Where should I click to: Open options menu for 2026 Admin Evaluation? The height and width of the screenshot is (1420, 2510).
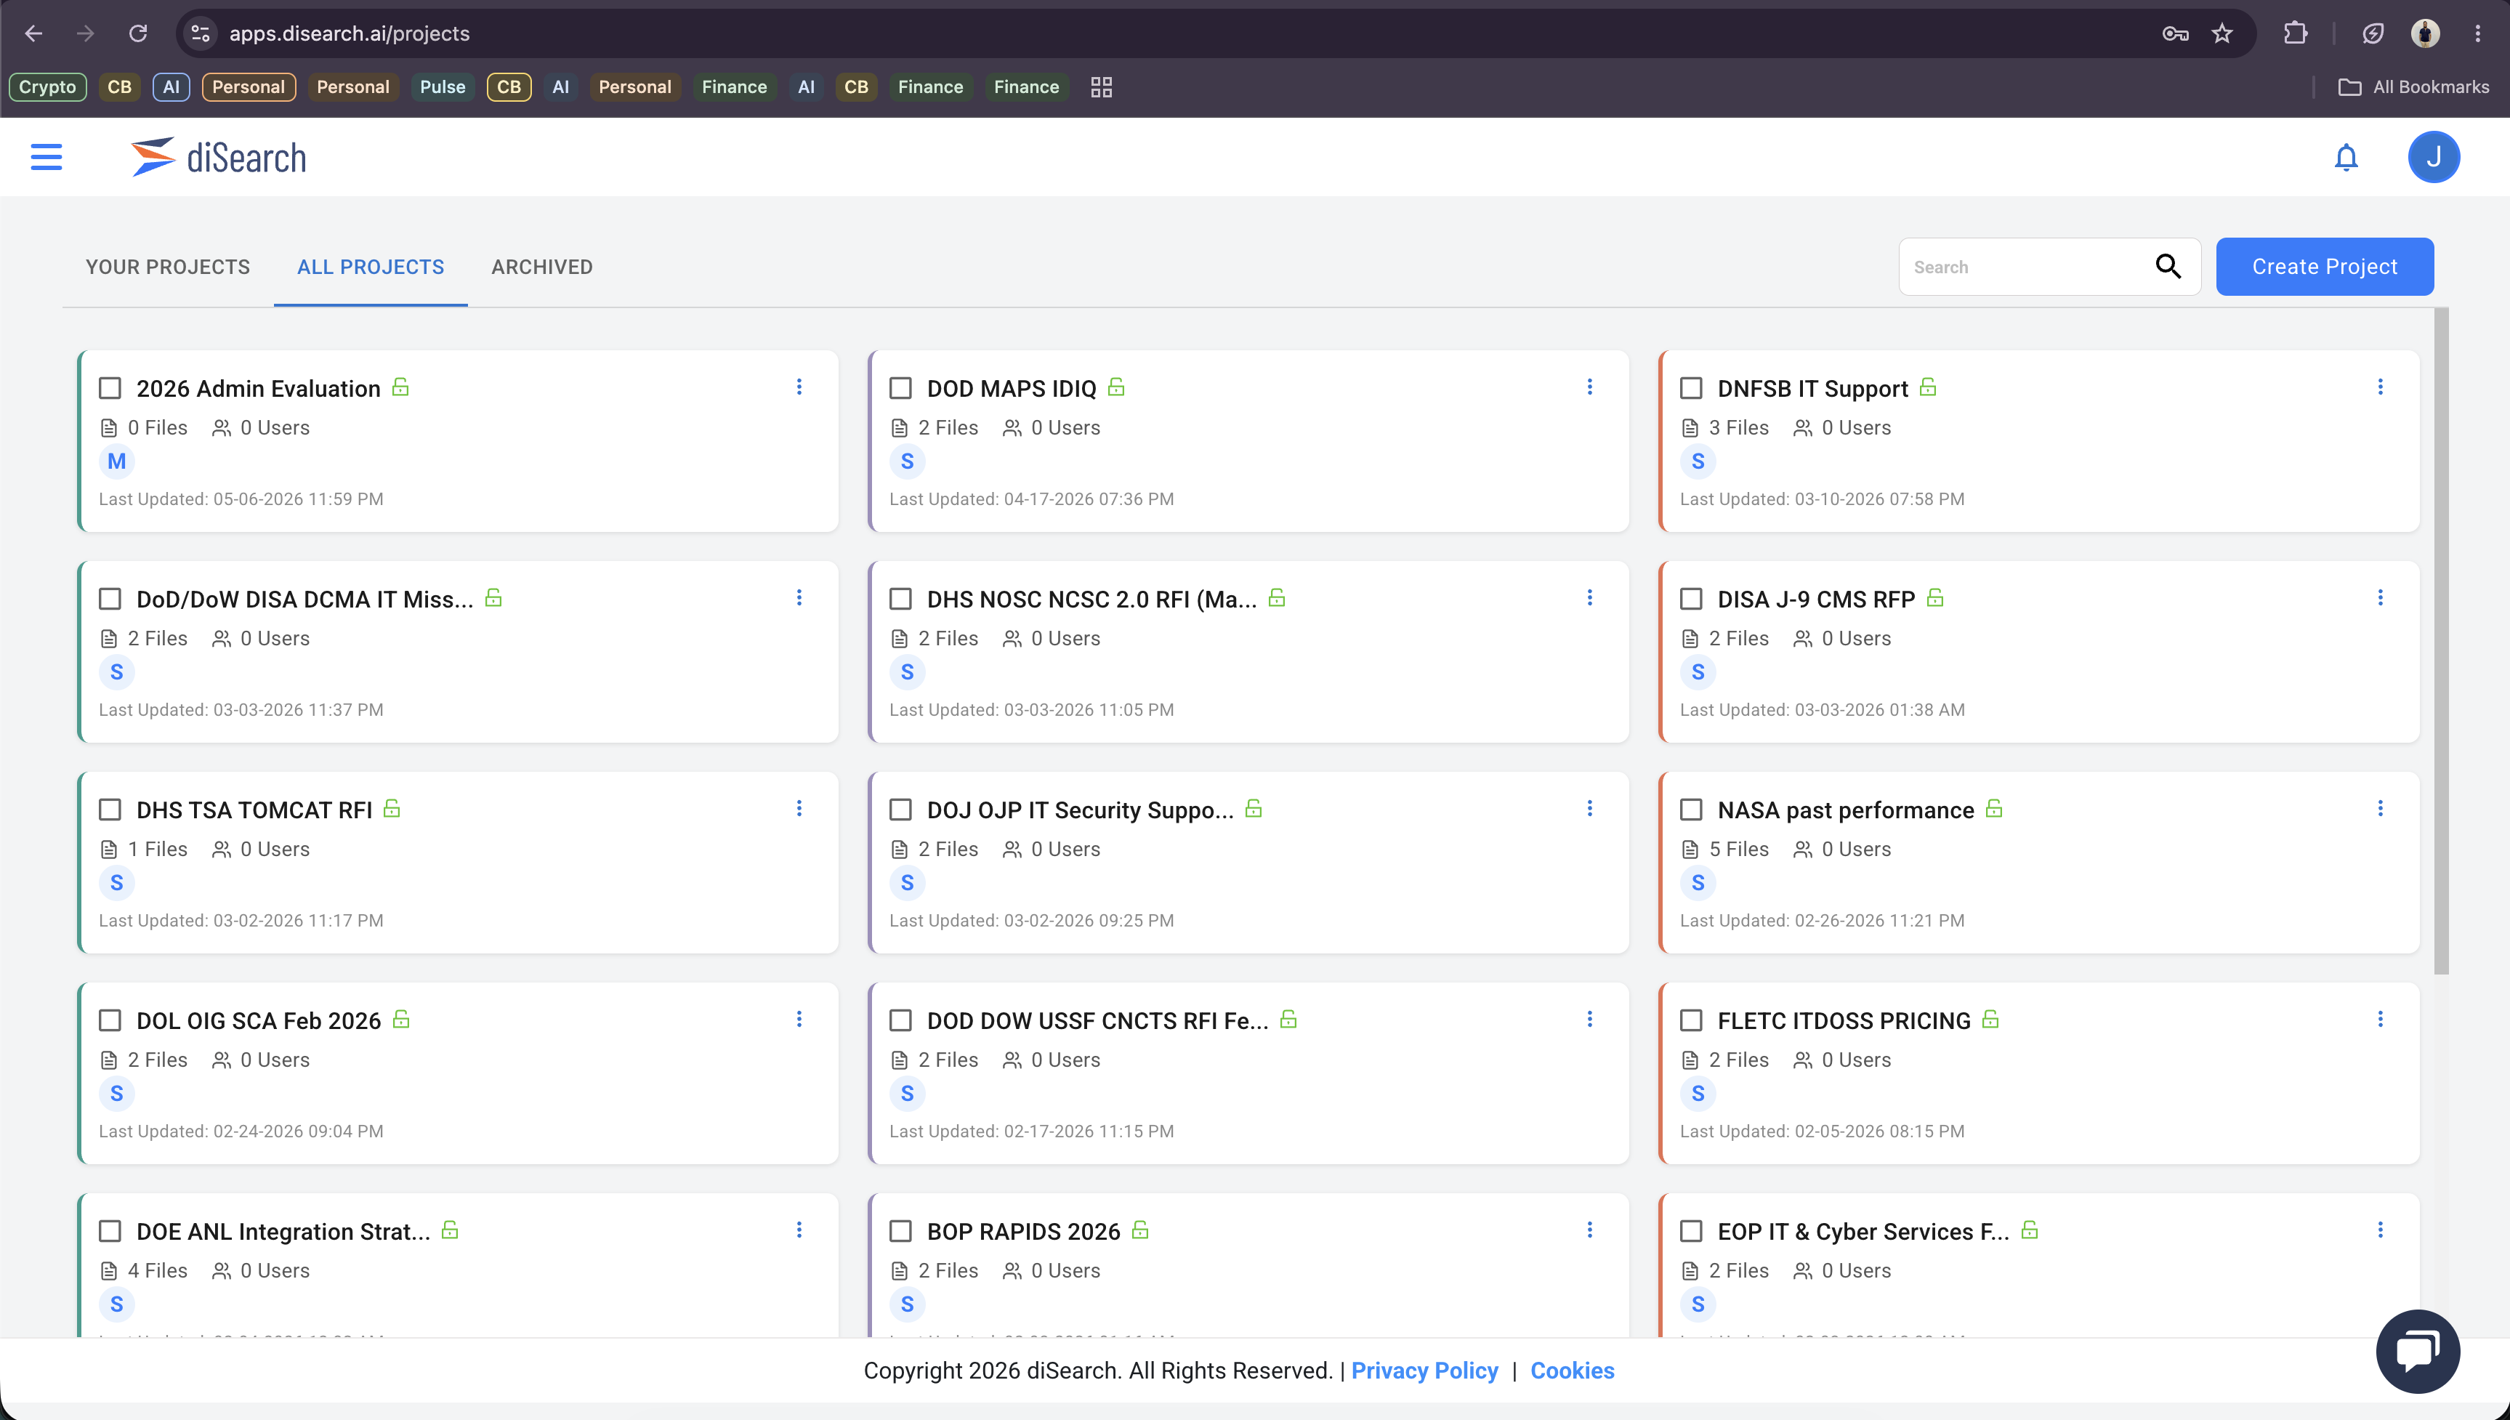coord(799,387)
